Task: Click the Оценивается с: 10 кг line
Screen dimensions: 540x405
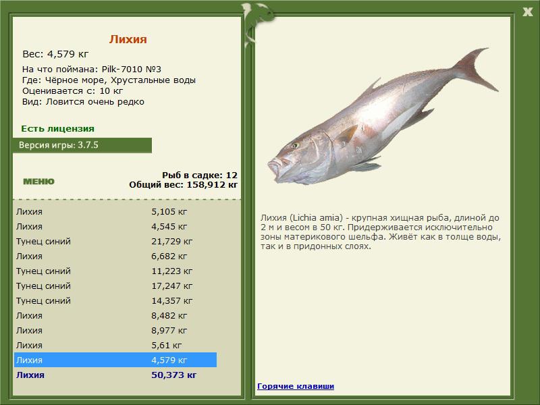Action: point(73,91)
